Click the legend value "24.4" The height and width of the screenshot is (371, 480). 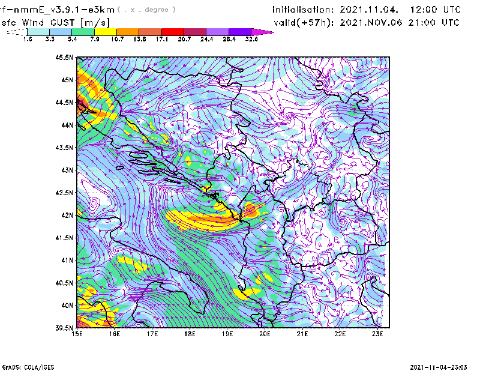coord(206,39)
